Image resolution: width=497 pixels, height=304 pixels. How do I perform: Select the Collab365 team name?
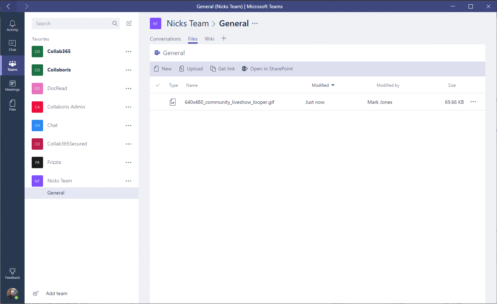(59, 51)
